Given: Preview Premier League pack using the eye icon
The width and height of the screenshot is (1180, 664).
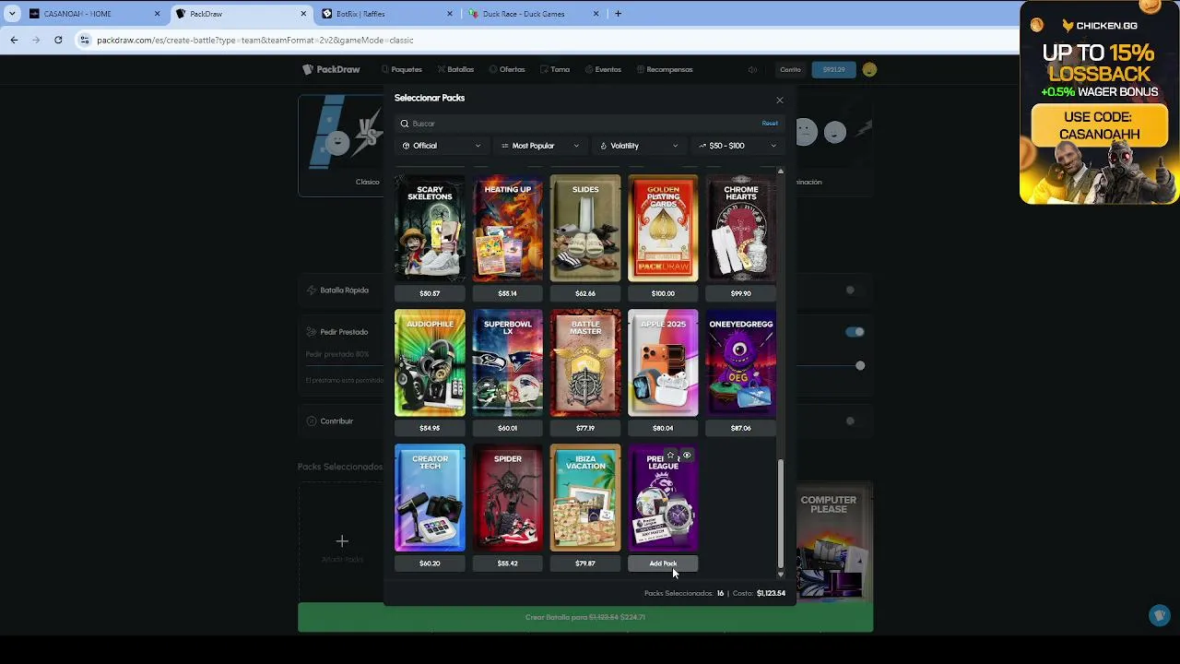Looking at the screenshot, I should pyautogui.click(x=687, y=456).
